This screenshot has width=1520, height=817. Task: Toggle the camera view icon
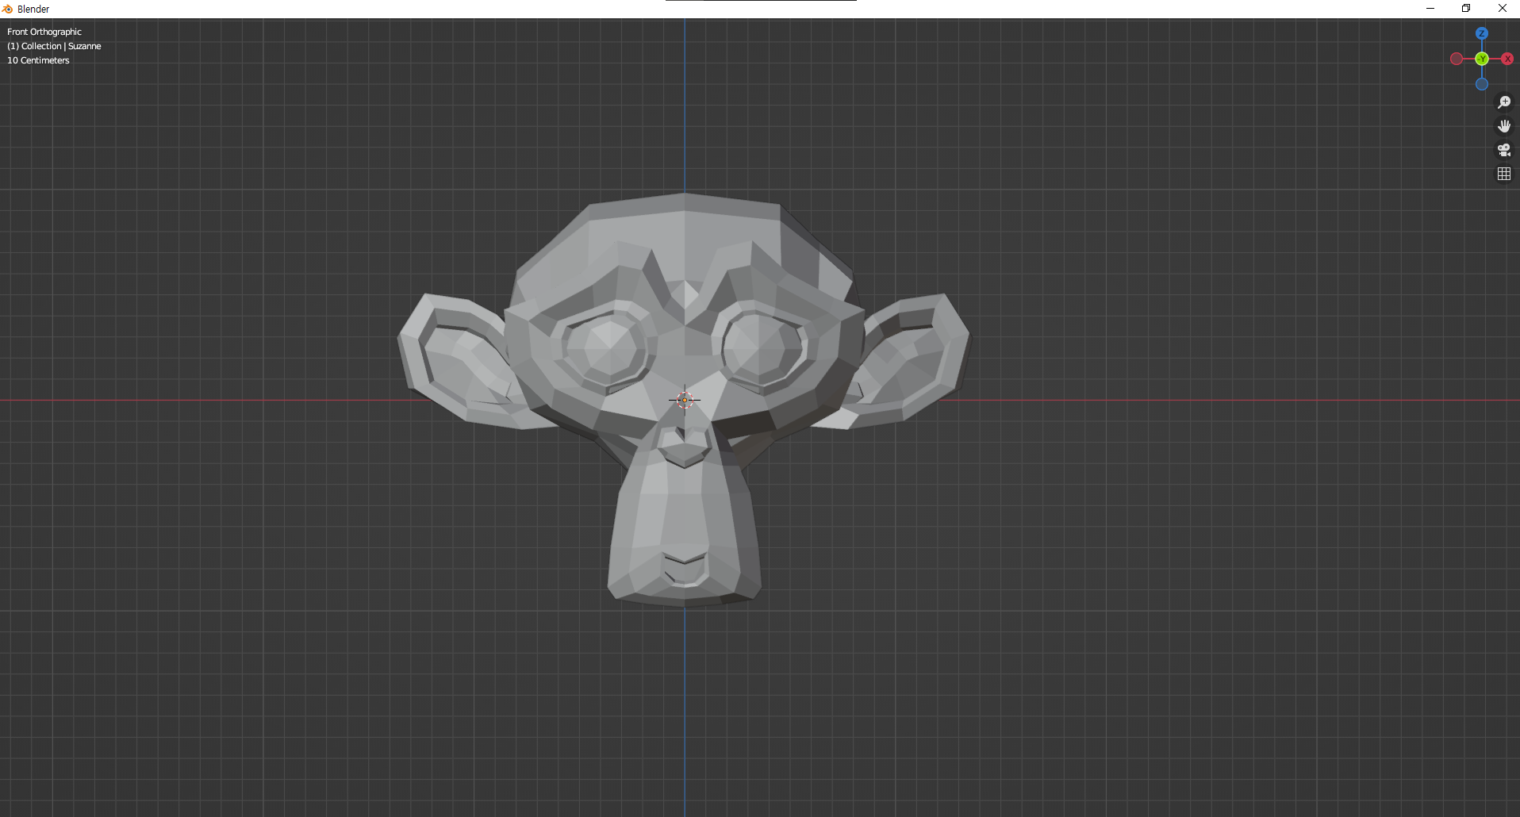1503,150
